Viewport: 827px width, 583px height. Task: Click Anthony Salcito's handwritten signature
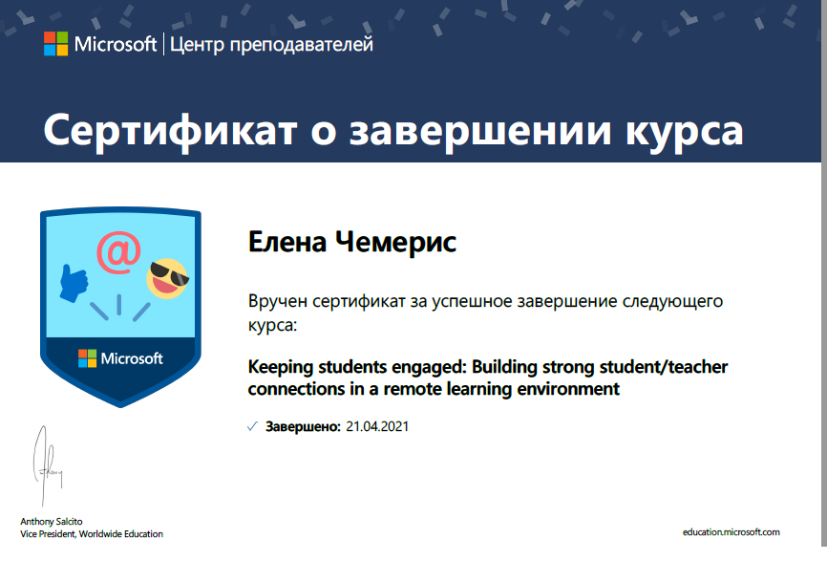[48, 465]
